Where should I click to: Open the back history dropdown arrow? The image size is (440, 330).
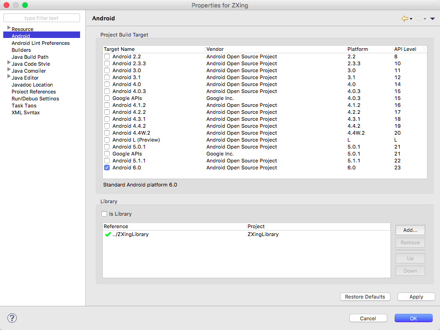tap(411, 19)
